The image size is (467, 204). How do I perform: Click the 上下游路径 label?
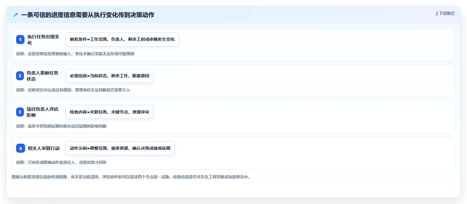pos(445,13)
